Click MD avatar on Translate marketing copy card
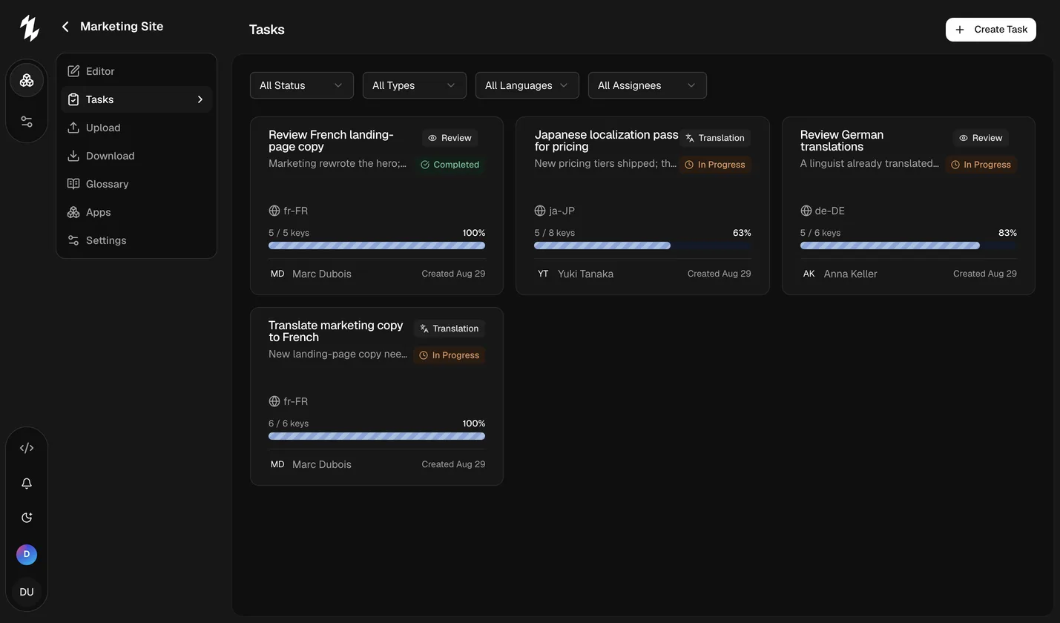Screen dimensions: 1060x623 coord(277,464)
